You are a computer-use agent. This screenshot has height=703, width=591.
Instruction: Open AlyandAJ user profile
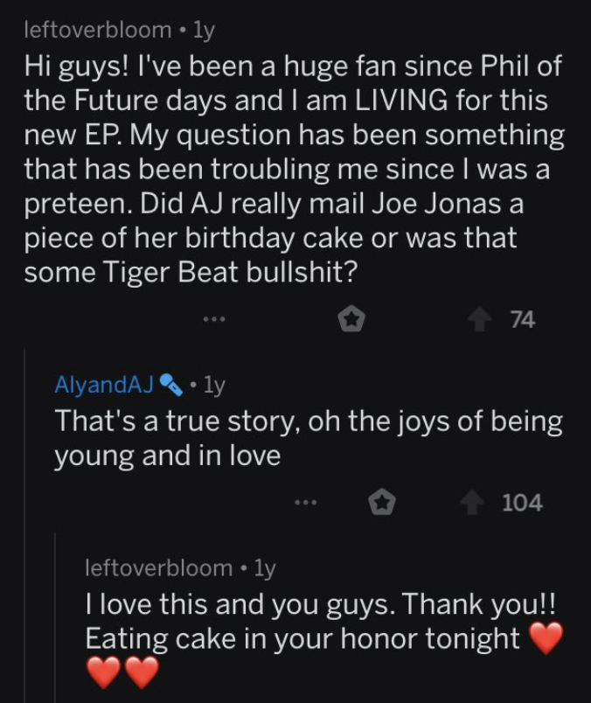tap(104, 385)
